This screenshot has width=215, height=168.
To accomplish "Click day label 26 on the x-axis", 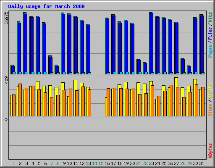I will pos(170,163).
